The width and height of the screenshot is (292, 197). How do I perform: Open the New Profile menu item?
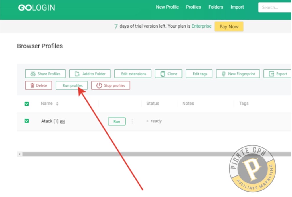[167, 7]
